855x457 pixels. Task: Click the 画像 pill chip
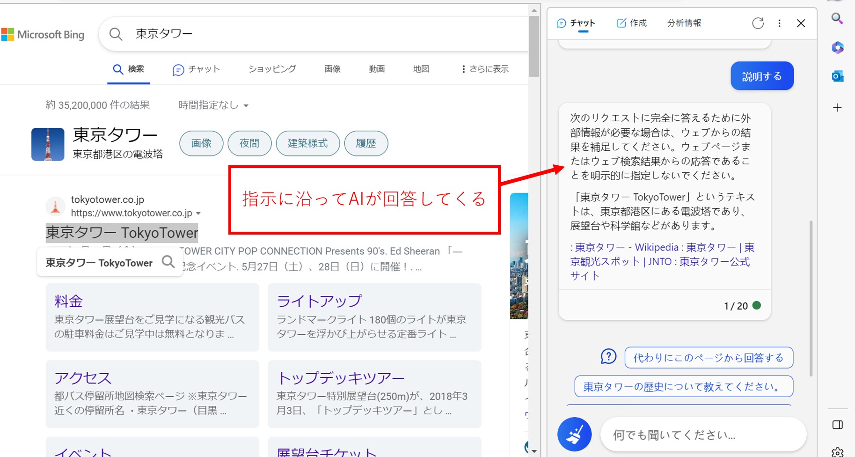[201, 143]
